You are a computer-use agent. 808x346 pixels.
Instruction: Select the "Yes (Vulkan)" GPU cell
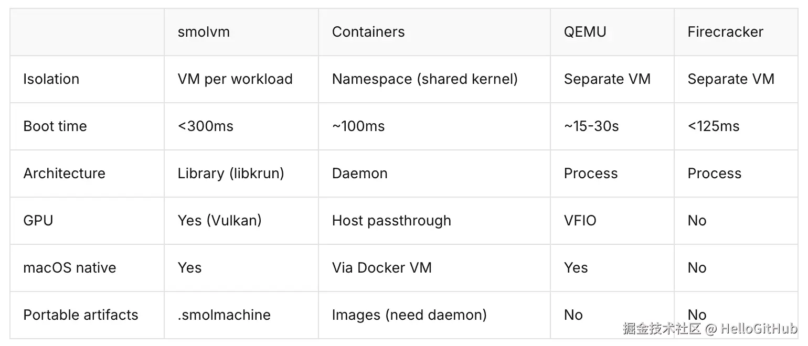tap(219, 221)
